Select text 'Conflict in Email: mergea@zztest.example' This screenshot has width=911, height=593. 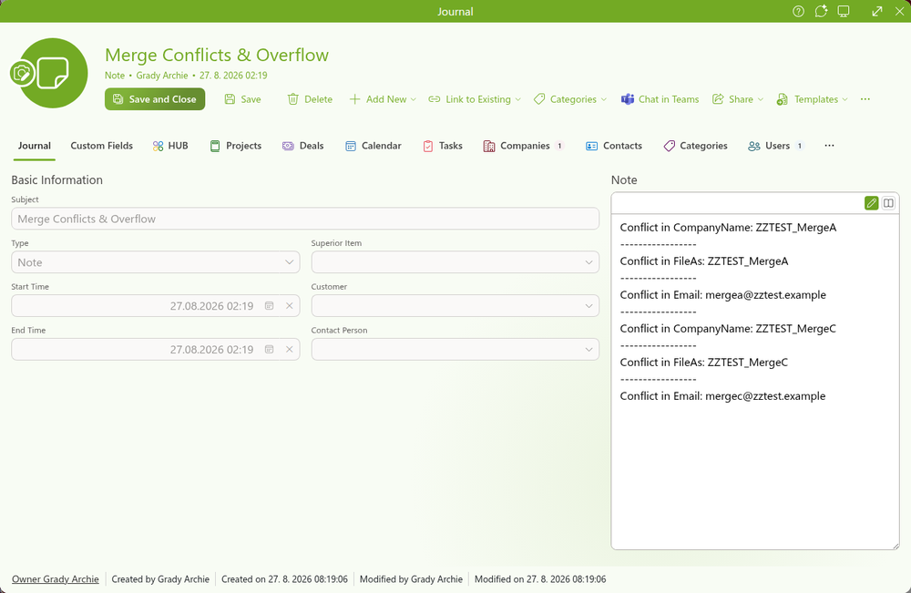coord(722,295)
